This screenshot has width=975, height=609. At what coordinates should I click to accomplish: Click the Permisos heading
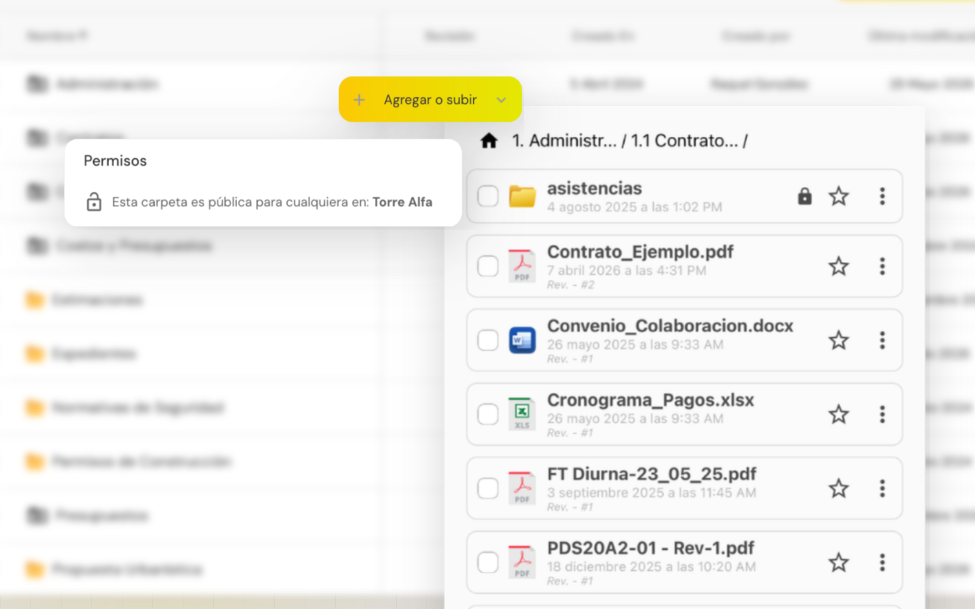[115, 161]
